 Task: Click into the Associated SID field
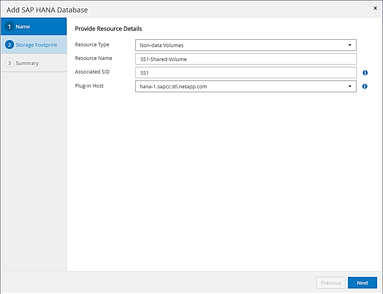pyautogui.click(x=246, y=73)
